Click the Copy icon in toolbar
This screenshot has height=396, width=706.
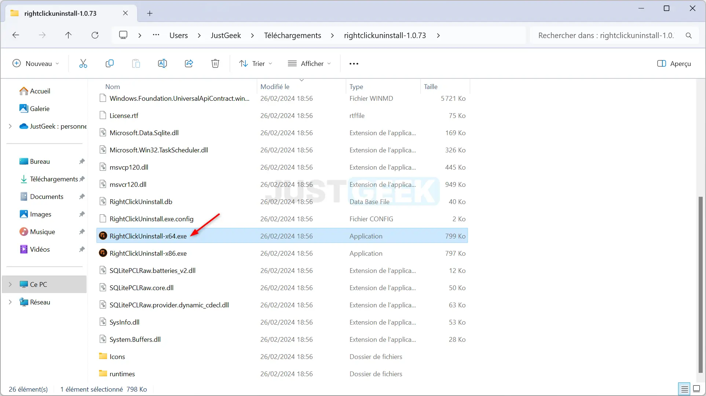coord(110,63)
